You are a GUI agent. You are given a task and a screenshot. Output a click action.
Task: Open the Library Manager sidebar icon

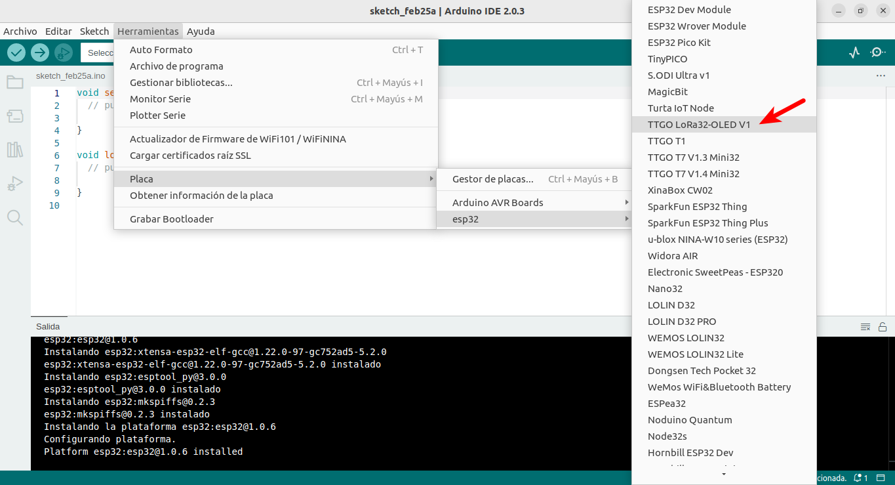(15, 150)
